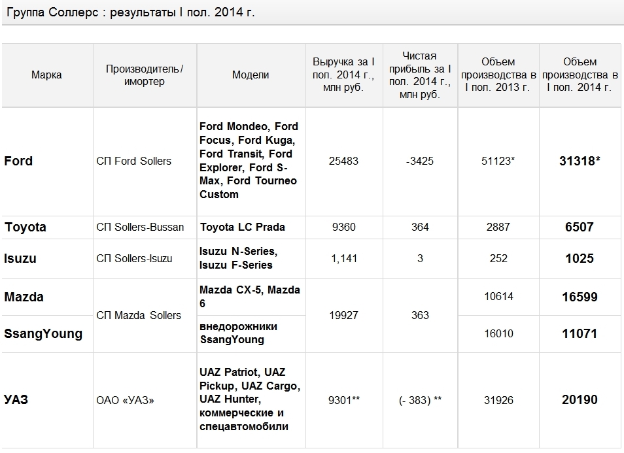Image resolution: width=624 pixels, height=453 pixels.
Task: Select Mazda 2013 production value 10614
Action: [498, 297]
